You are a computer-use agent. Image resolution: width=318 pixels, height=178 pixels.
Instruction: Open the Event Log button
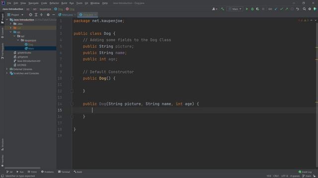(305, 172)
